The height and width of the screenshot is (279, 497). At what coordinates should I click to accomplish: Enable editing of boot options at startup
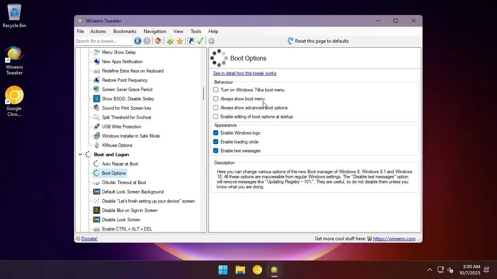[216, 117]
